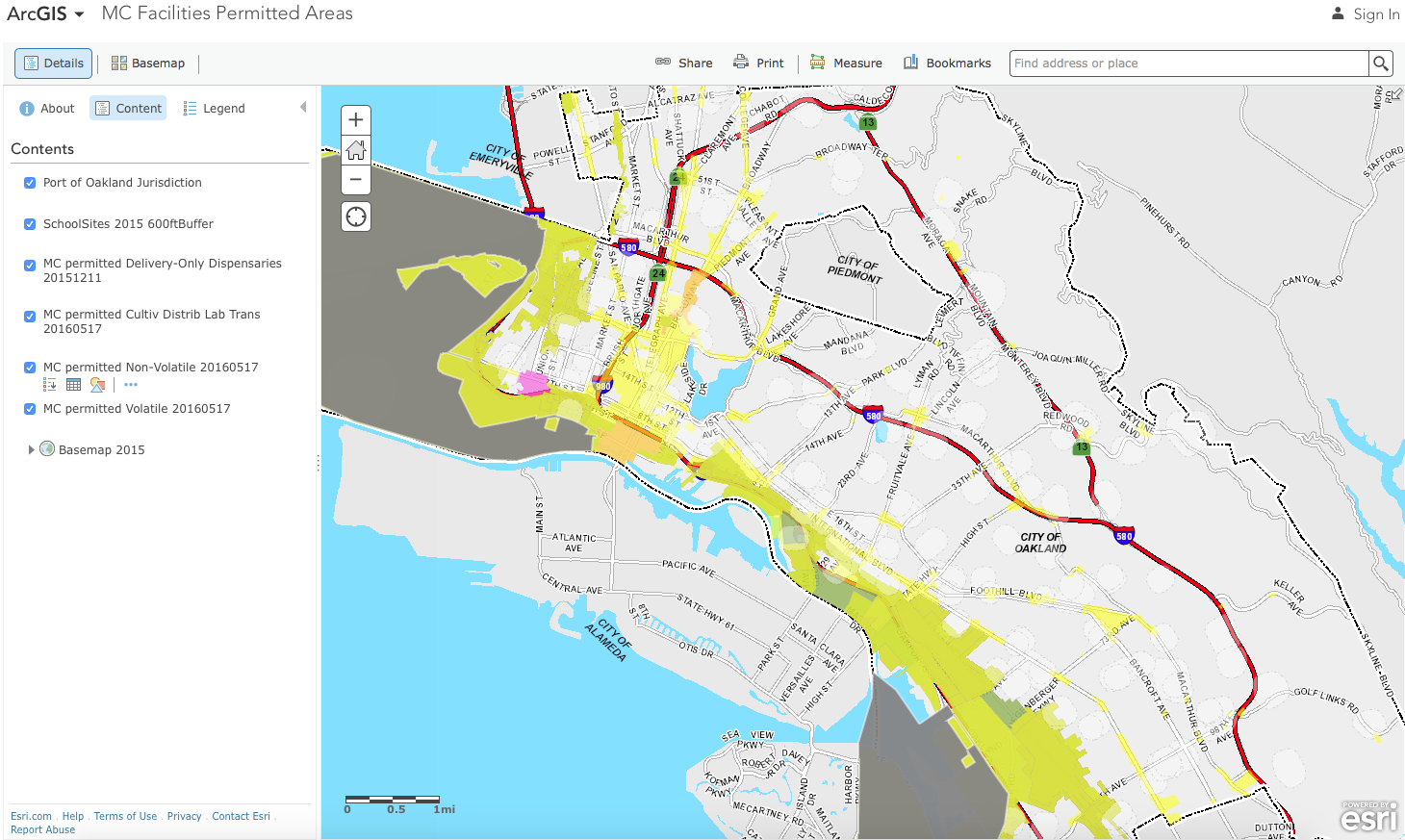Zoom out using the minus icon
The image size is (1405, 840).
pos(355,180)
